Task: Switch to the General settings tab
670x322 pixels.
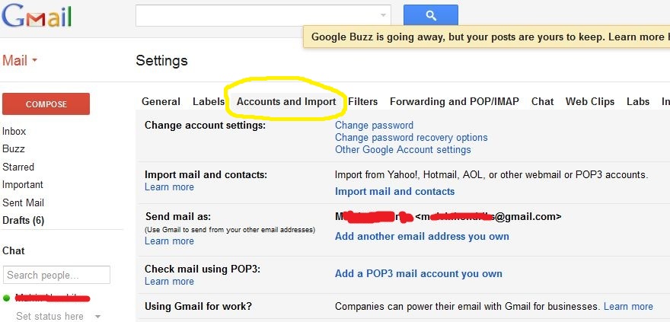Action: [x=161, y=101]
